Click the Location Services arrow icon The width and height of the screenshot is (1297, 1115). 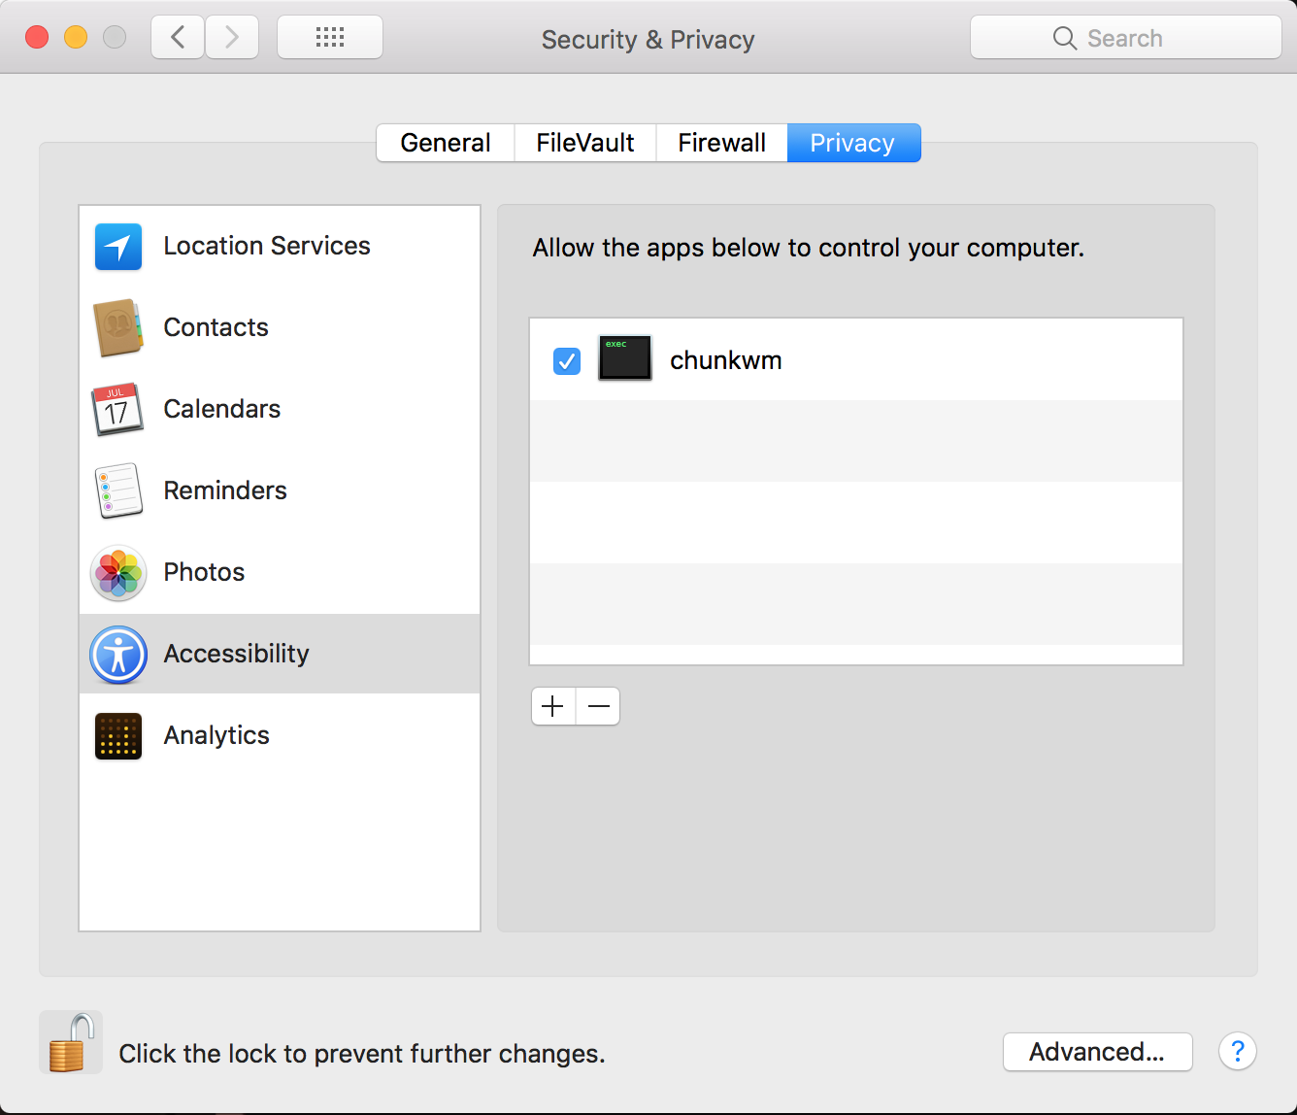(x=118, y=247)
